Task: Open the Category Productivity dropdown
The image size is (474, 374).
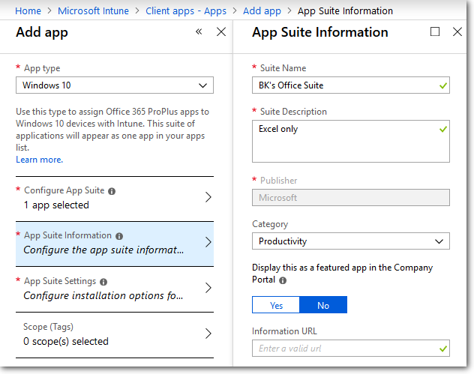Action: (350, 241)
